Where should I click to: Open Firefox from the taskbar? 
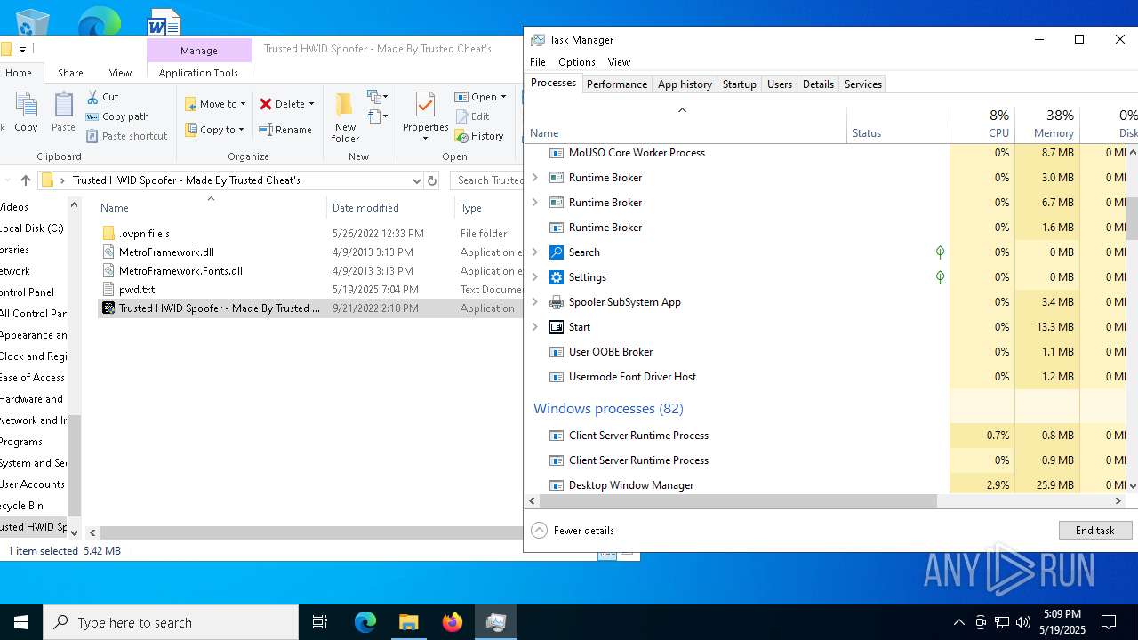click(452, 622)
